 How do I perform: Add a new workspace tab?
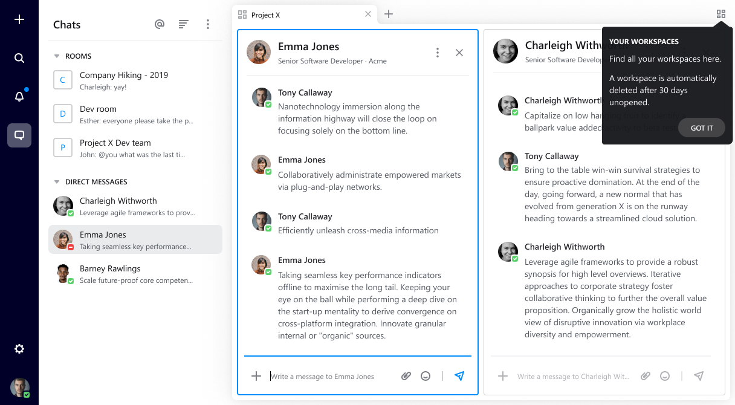(389, 14)
